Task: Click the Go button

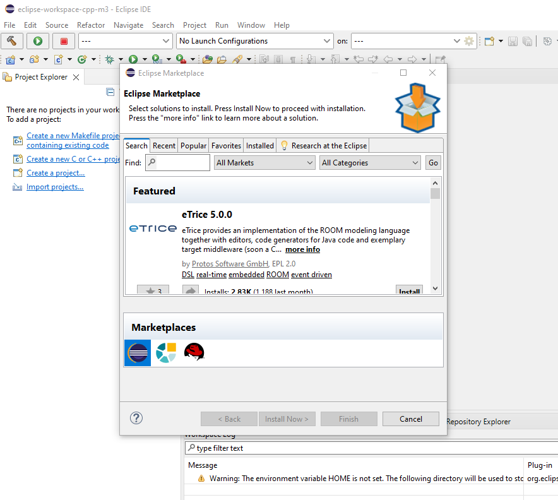Action: (433, 163)
